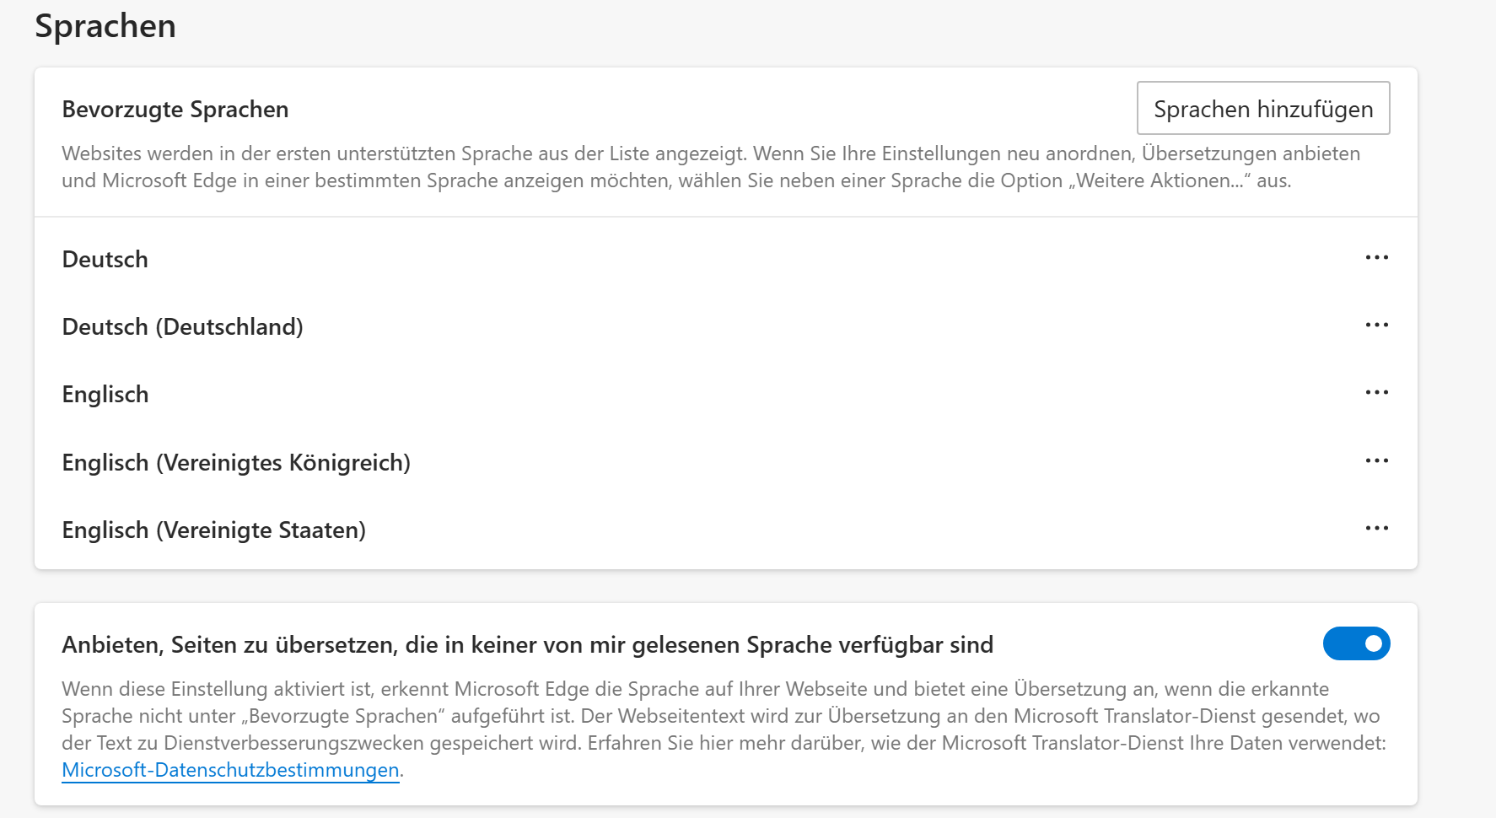Open more actions for Deutsch (Deutschland)
Viewport: 1496px width, 818px height.
point(1376,326)
